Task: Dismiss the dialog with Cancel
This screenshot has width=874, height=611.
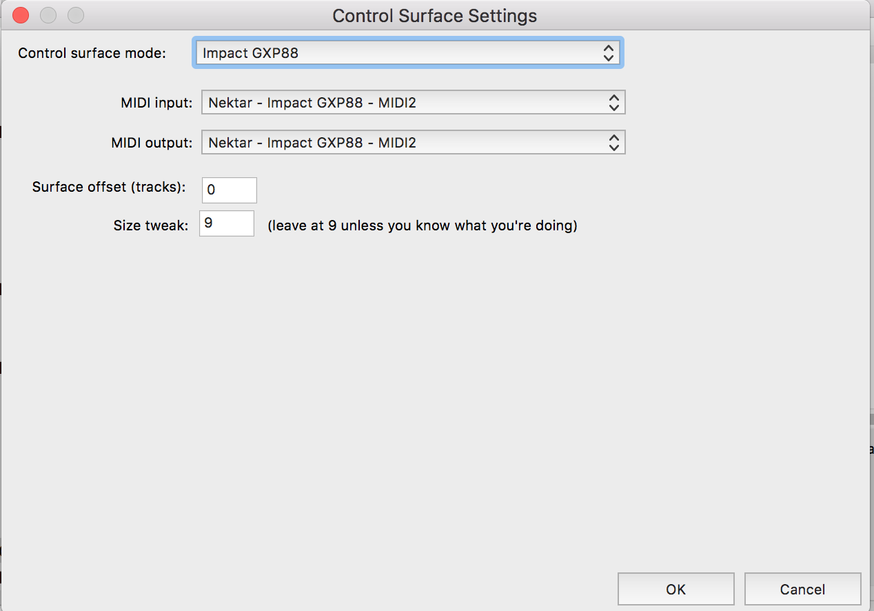Action: pyautogui.click(x=802, y=589)
